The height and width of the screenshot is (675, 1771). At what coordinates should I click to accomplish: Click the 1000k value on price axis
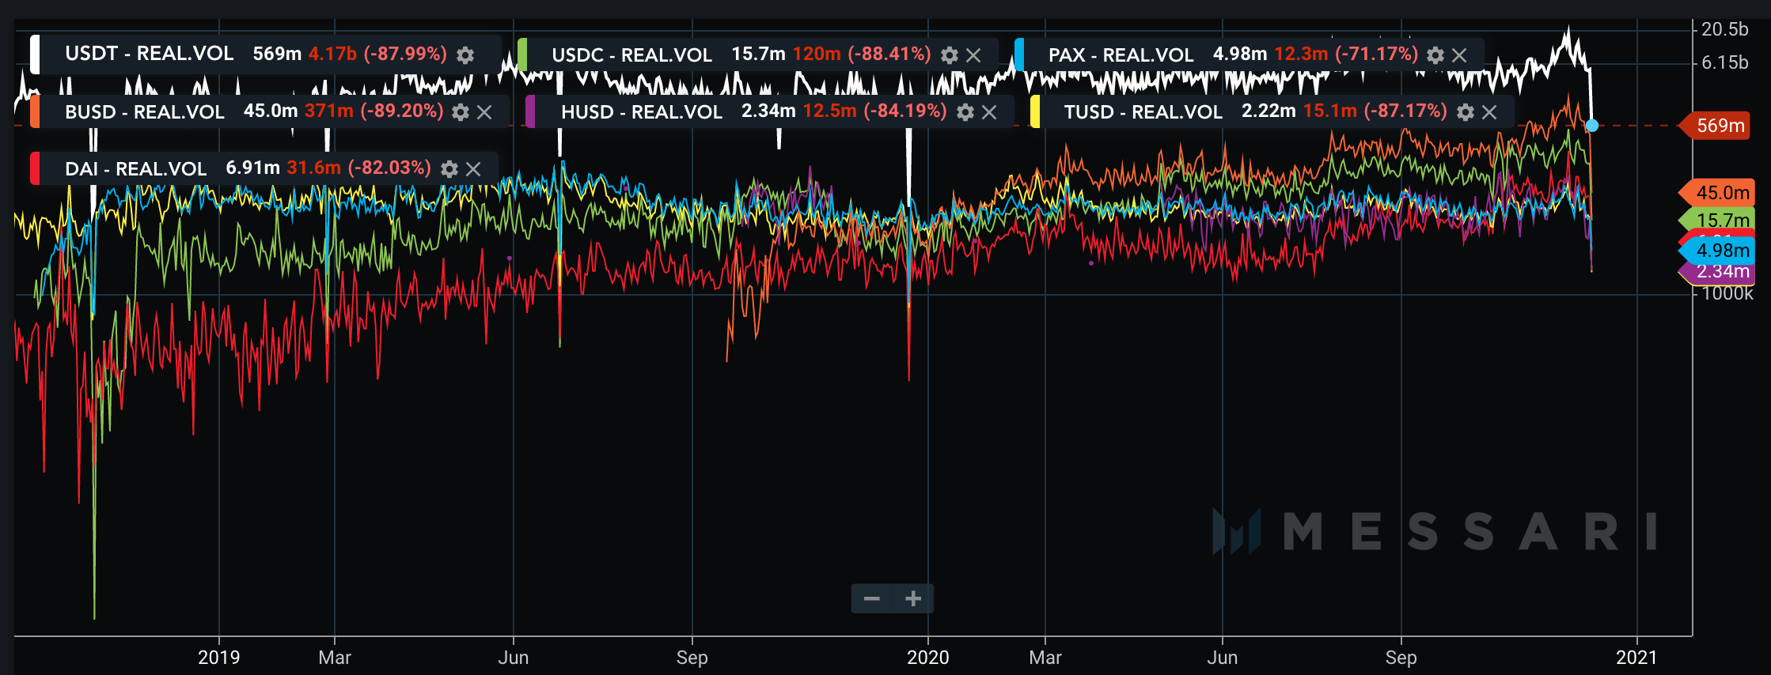click(x=1727, y=294)
